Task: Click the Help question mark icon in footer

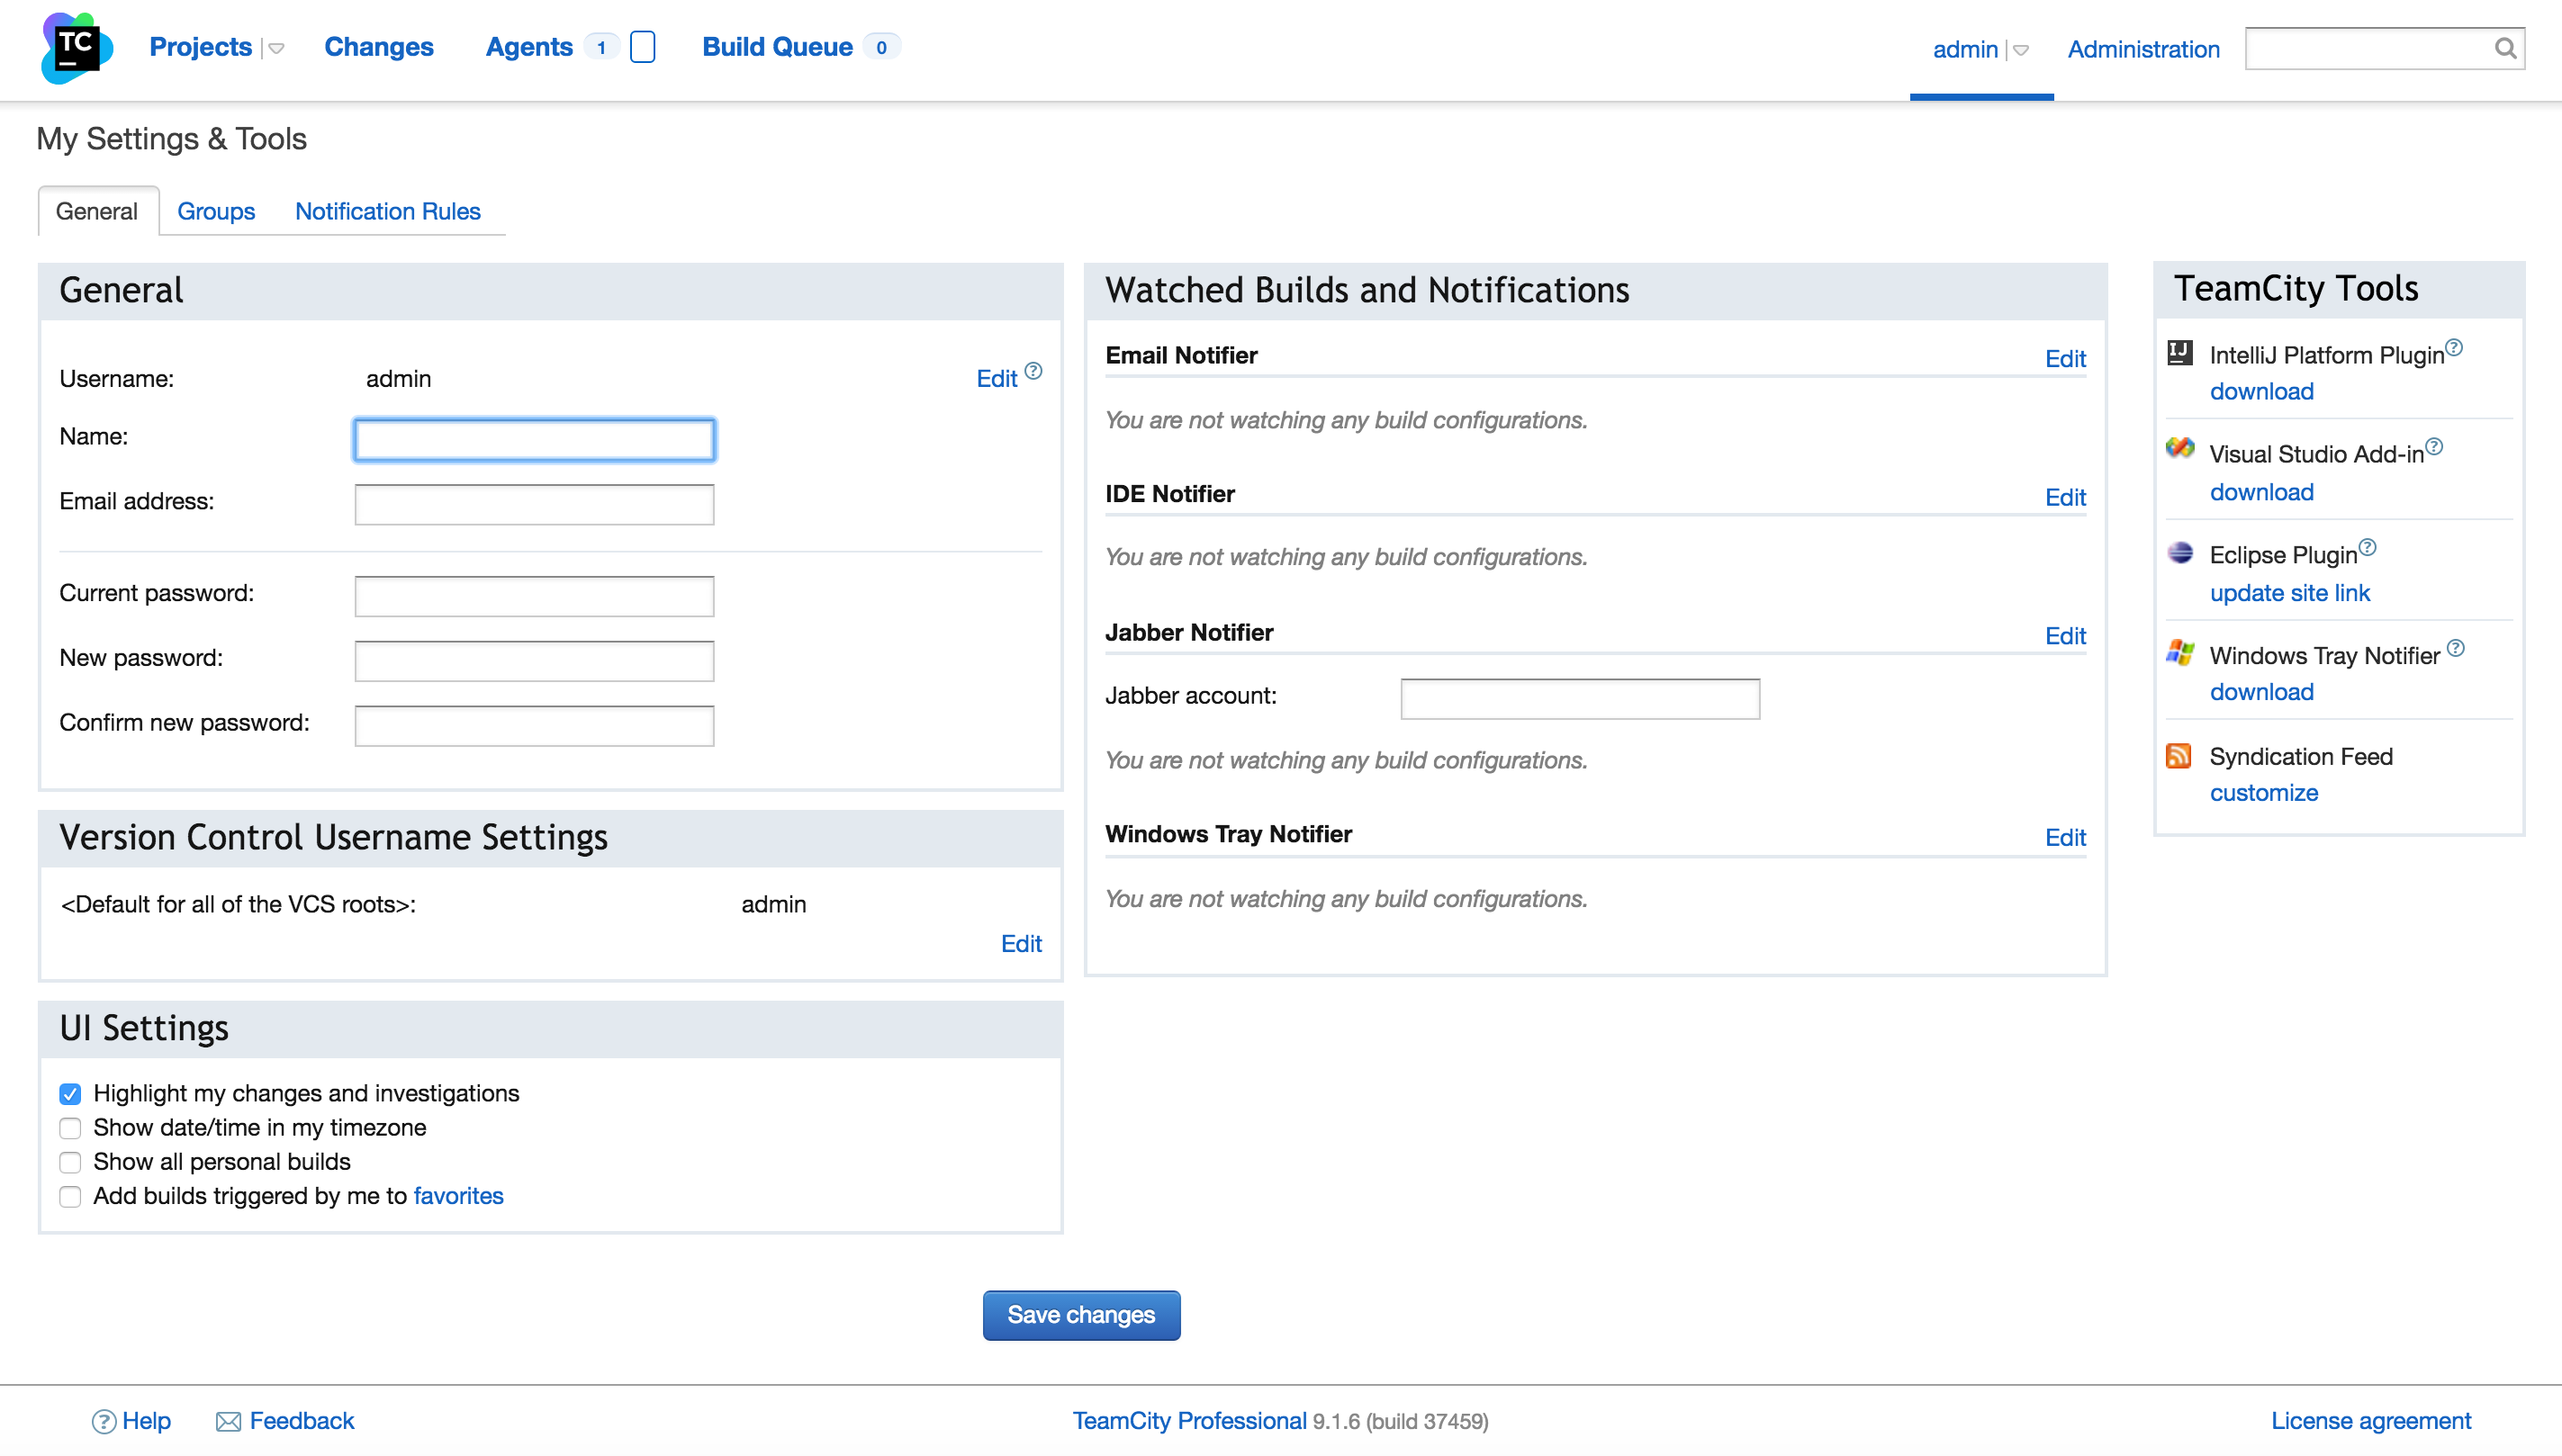Action: tap(103, 1421)
